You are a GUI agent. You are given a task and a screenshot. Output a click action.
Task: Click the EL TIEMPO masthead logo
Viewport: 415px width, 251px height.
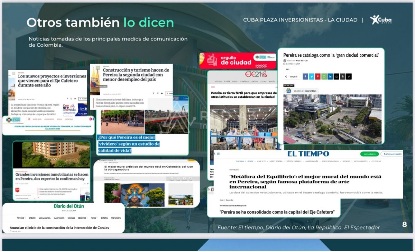[x=308, y=154]
